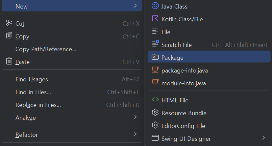Click the Java Class circle icon
Viewport: 272px width, 146px height.
point(155,6)
